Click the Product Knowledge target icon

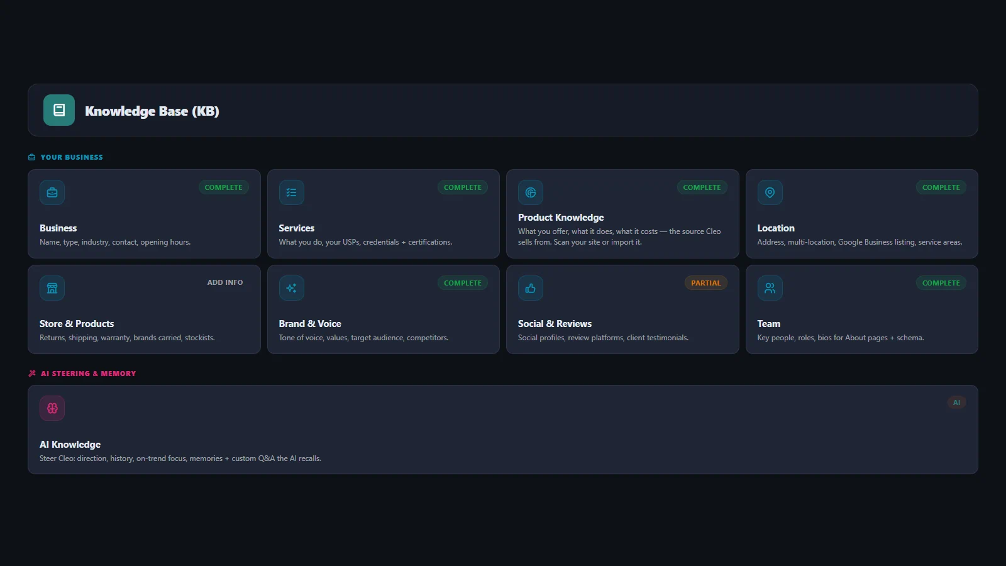531,192
